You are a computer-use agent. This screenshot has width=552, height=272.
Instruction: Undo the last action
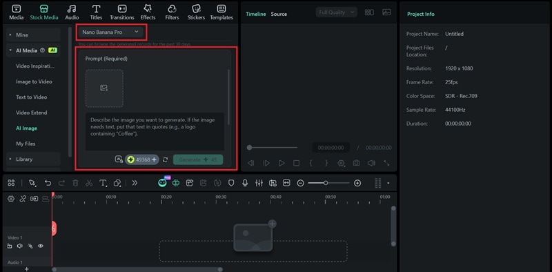48,183
